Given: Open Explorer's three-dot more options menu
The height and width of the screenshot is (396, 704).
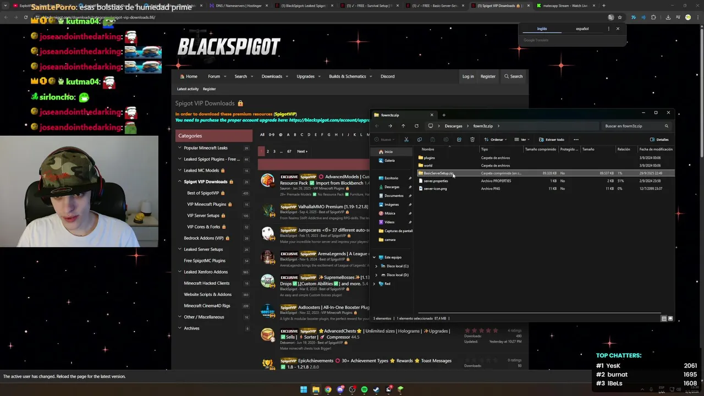Looking at the screenshot, I should coord(576,139).
